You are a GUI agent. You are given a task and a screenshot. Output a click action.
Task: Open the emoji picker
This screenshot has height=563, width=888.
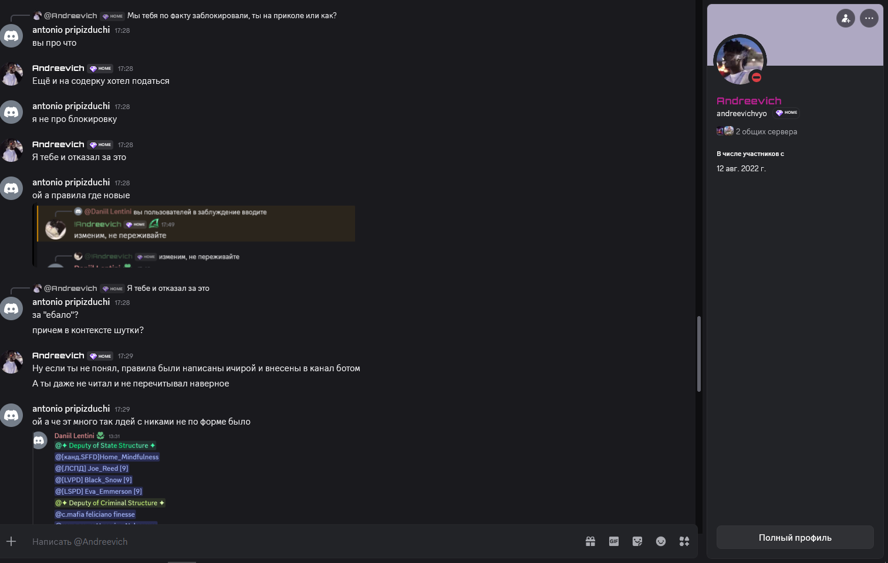(x=661, y=541)
